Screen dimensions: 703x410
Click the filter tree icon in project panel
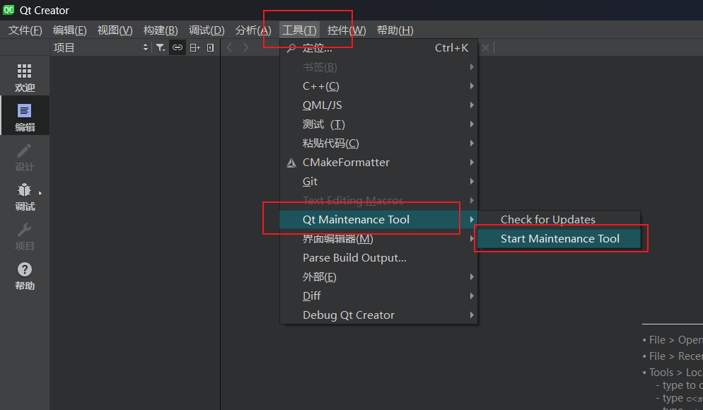tap(161, 47)
